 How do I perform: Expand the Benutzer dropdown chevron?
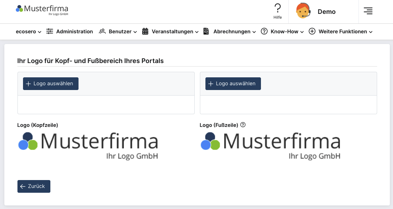pos(135,32)
